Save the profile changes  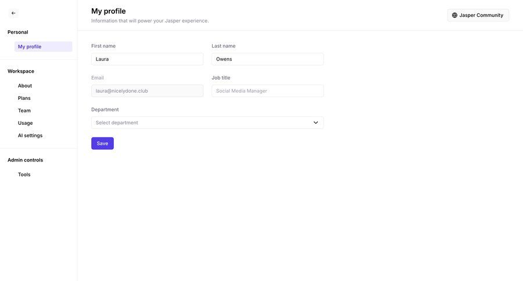pyautogui.click(x=102, y=143)
